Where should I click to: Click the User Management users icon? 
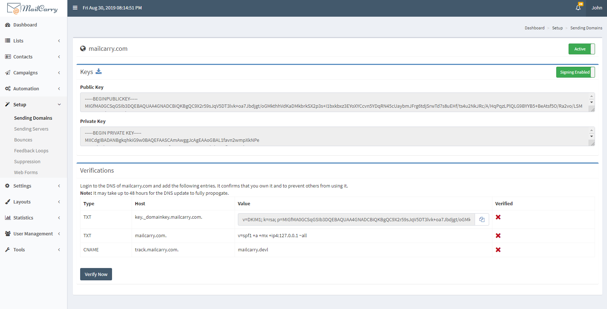pyautogui.click(x=8, y=234)
